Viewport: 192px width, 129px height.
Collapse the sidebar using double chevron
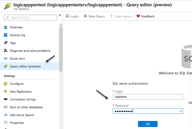60,15
